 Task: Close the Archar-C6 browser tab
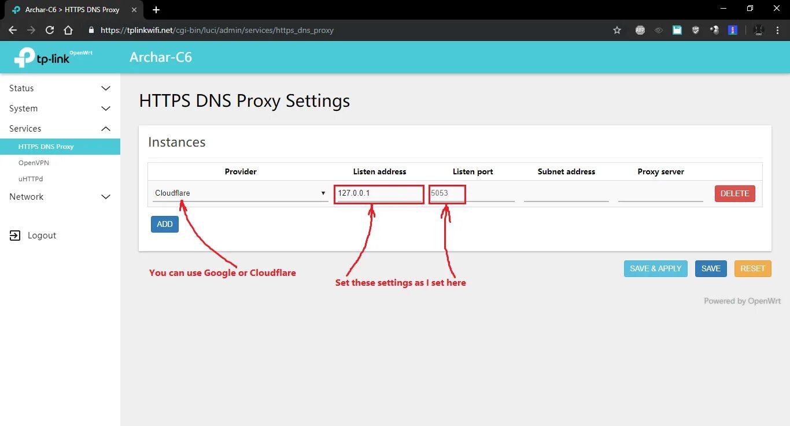coord(134,10)
